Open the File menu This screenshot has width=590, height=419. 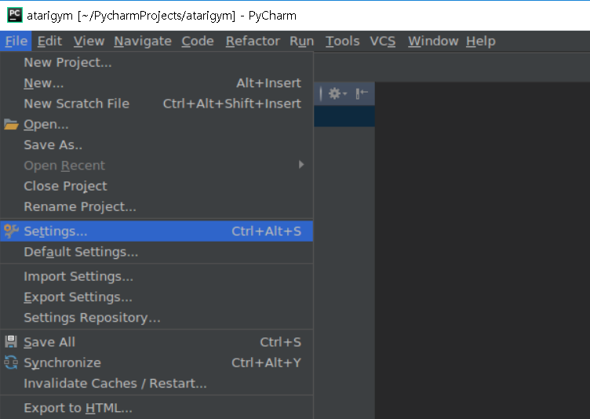coord(16,41)
